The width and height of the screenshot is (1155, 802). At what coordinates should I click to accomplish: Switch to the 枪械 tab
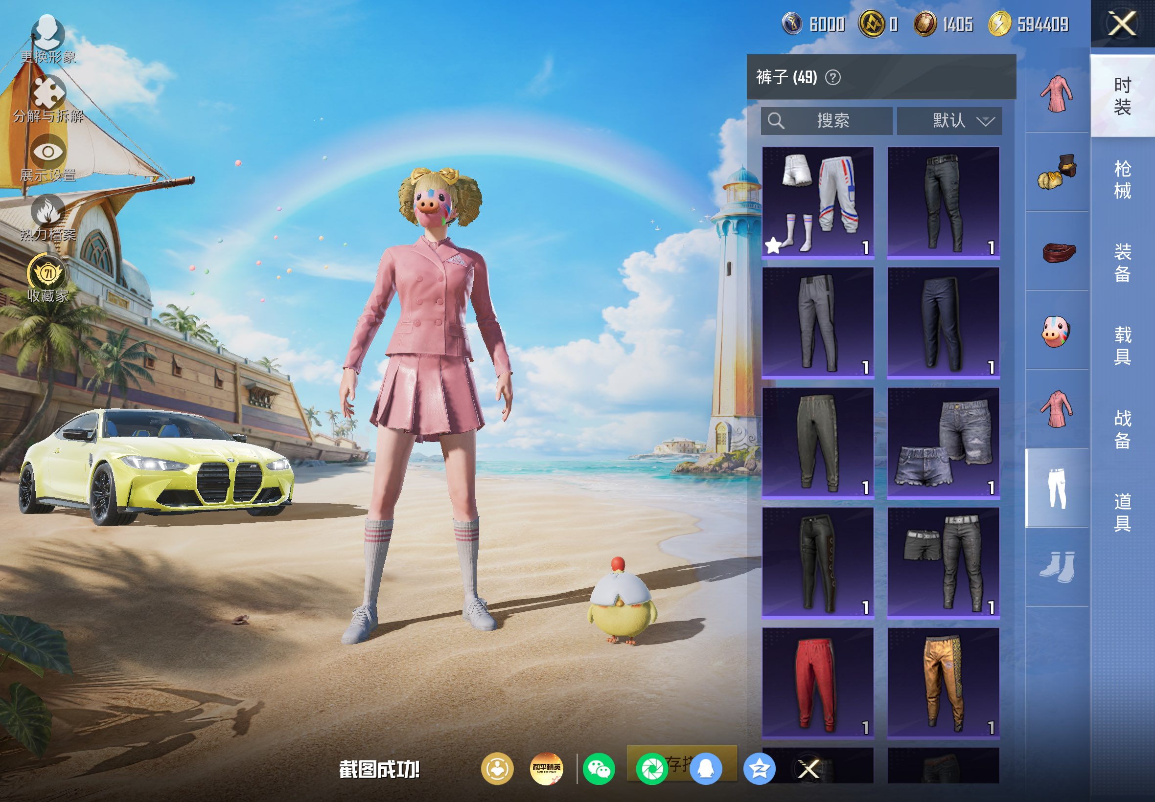[1122, 179]
